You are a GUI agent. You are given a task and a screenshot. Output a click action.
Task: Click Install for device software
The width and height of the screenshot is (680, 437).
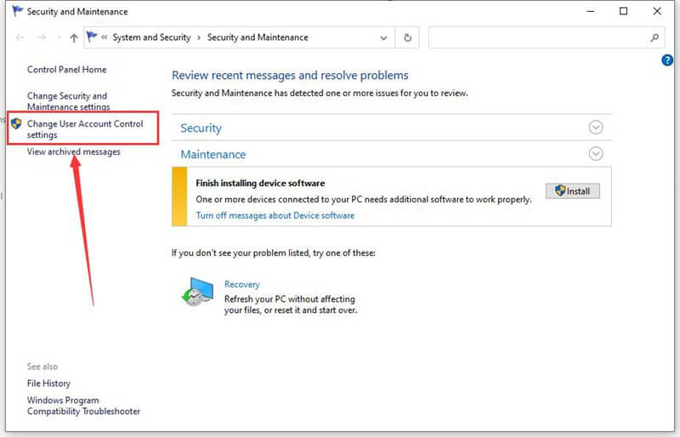[x=572, y=191]
